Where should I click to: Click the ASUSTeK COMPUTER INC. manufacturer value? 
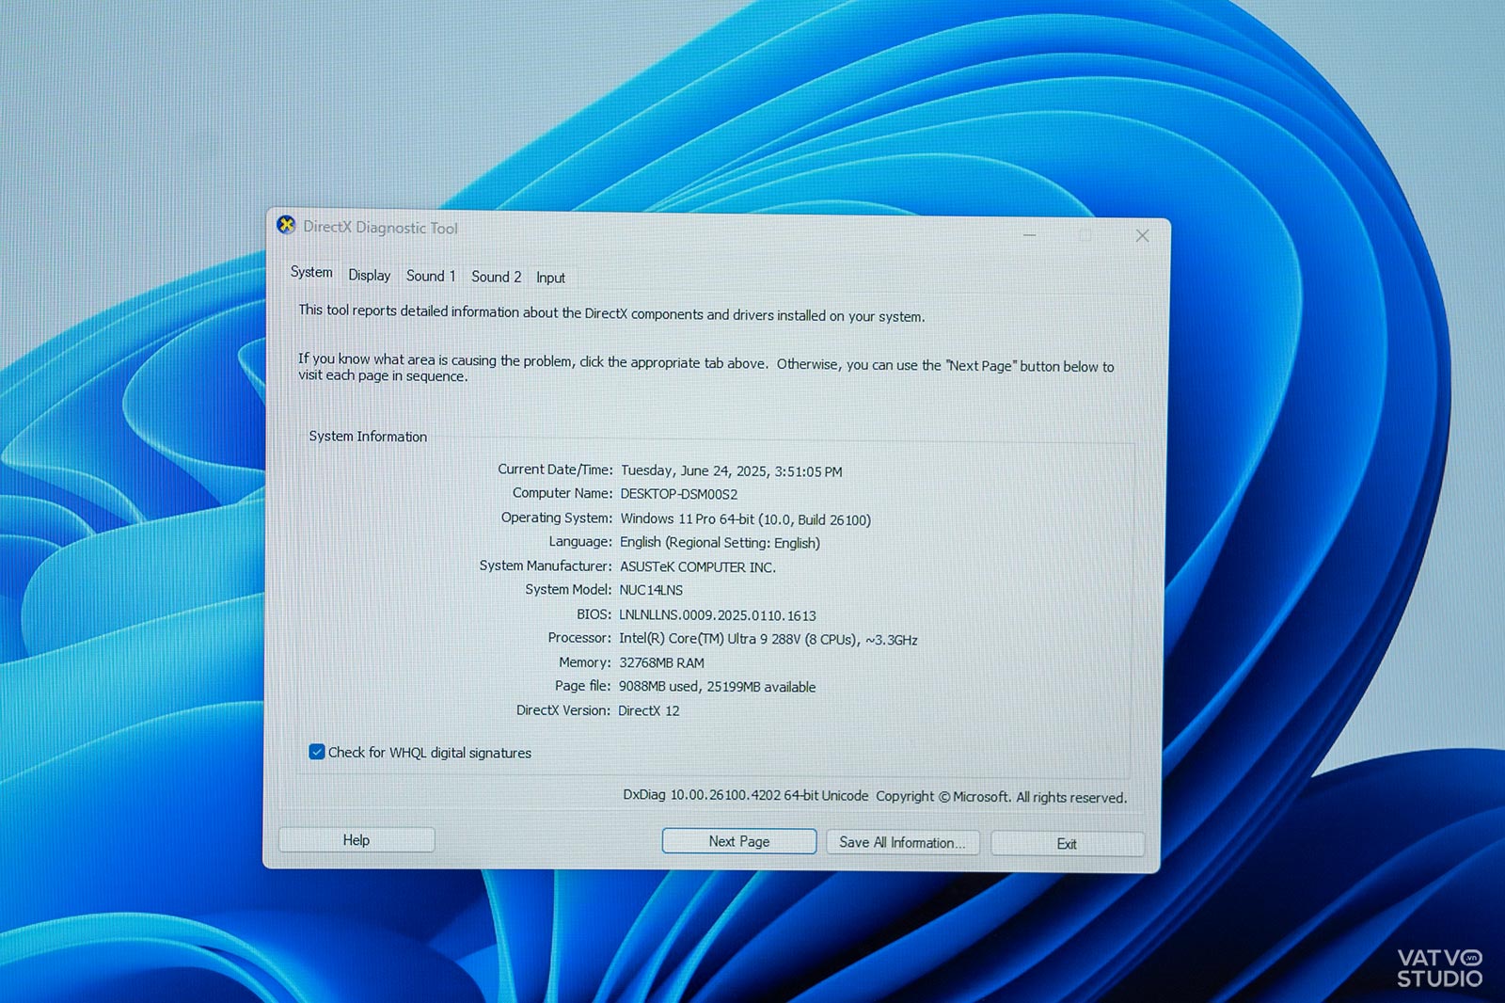click(698, 567)
